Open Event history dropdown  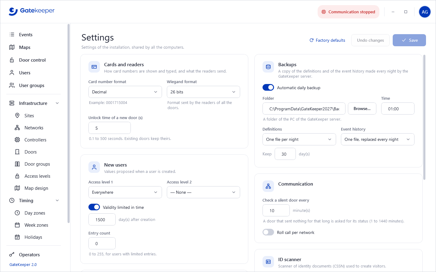[x=378, y=139]
